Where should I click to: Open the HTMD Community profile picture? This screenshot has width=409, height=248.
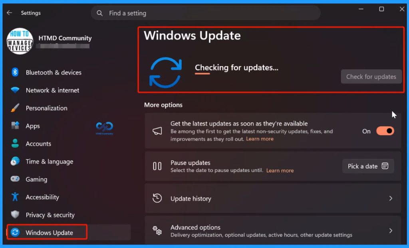point(20,41)
